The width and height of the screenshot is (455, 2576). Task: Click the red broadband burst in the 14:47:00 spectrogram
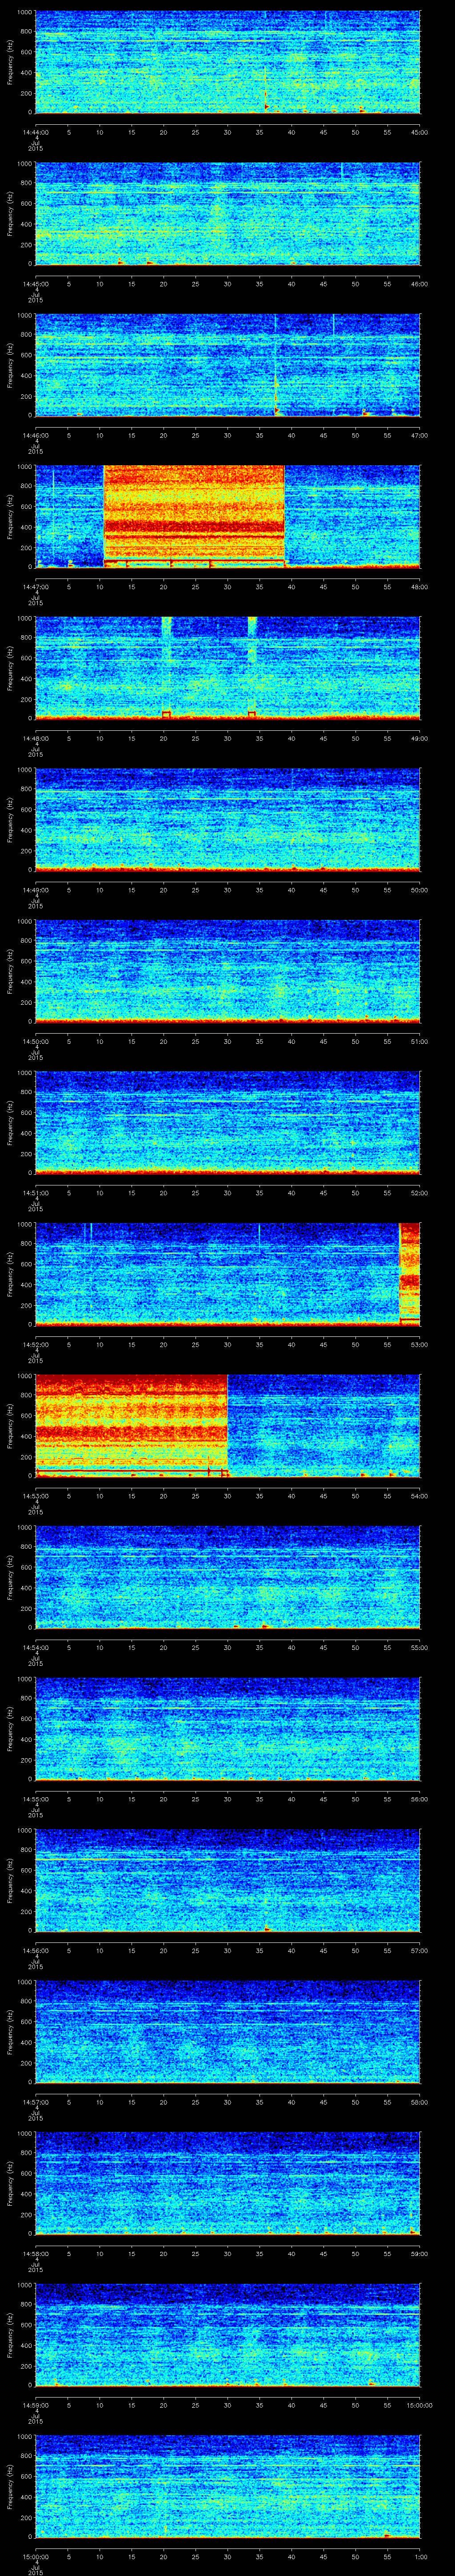194,517
